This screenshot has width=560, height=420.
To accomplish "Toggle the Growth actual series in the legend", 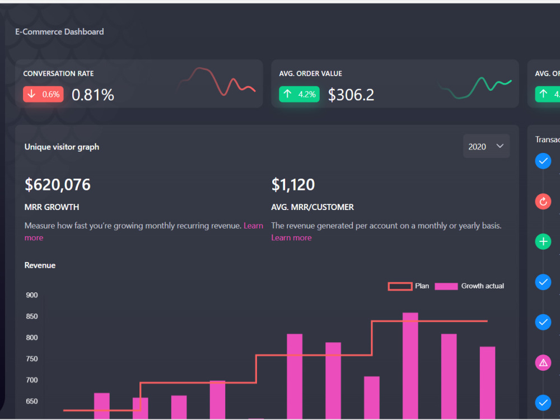I will (x=469, y=286).
